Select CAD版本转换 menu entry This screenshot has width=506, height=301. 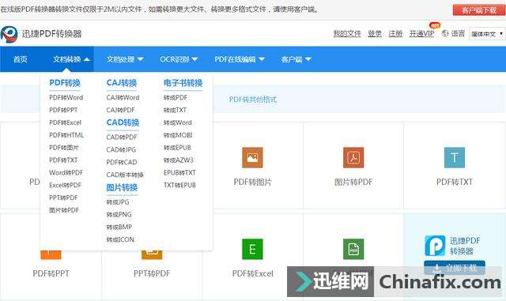click(125, 175)
